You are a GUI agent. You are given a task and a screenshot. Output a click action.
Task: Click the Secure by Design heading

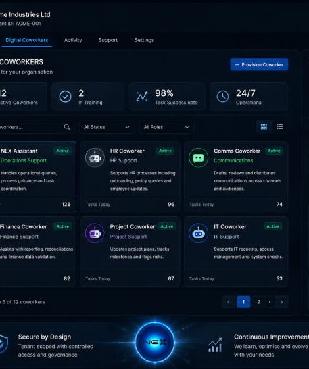coord(45,337)
